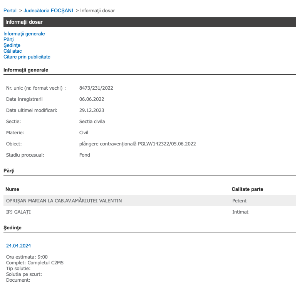Click the registration date 06.06.2022
302x294 pixels.
[92, 99]
